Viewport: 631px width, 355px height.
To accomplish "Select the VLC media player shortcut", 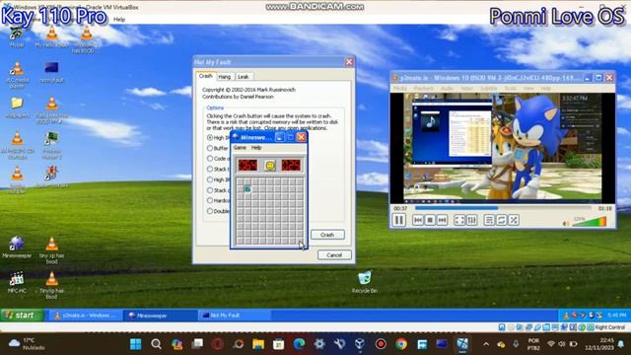I will coord(17,75).
